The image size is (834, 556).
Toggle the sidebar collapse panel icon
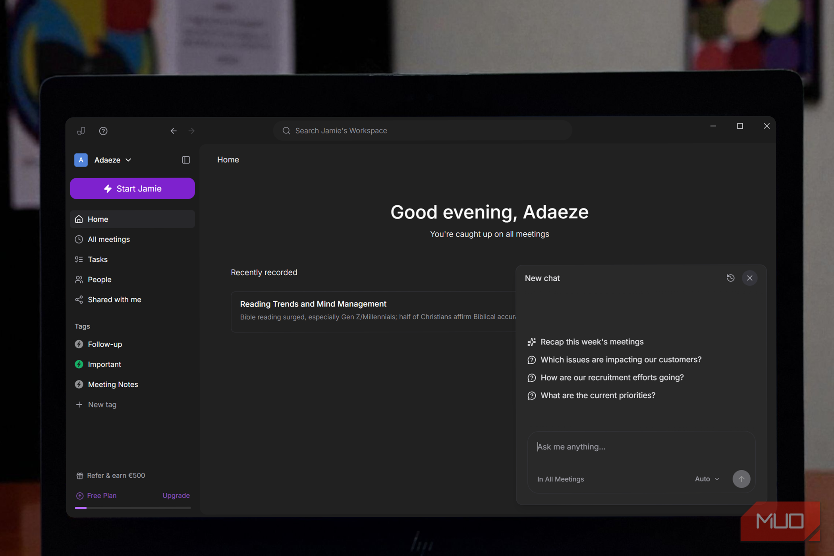coord(186,160)
